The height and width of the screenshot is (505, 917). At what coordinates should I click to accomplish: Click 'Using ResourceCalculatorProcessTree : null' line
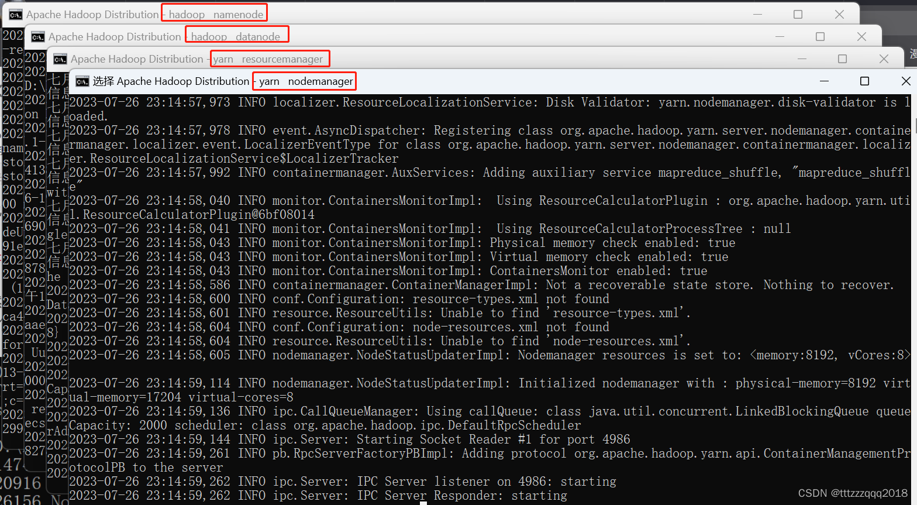430,229
